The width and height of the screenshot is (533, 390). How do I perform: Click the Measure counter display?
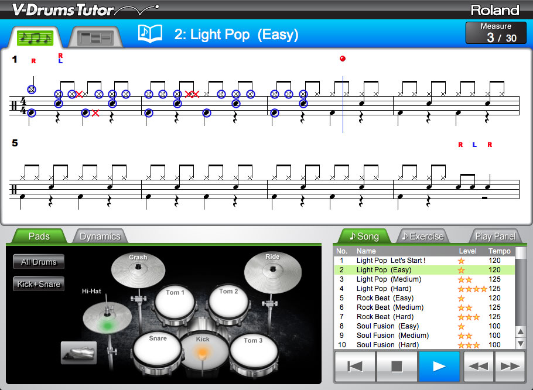coord(496,33)
